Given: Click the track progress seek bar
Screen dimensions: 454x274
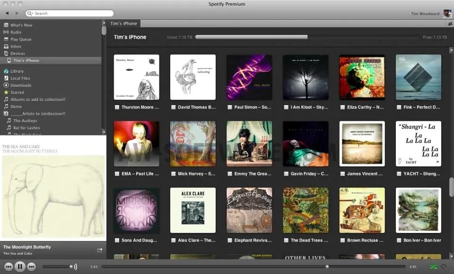Looking at the screenshot, I should (x=253, y=267).
